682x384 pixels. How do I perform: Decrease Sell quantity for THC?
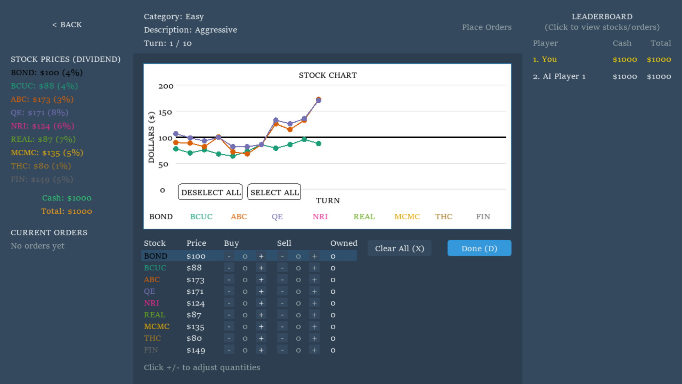tap(282, 338)
